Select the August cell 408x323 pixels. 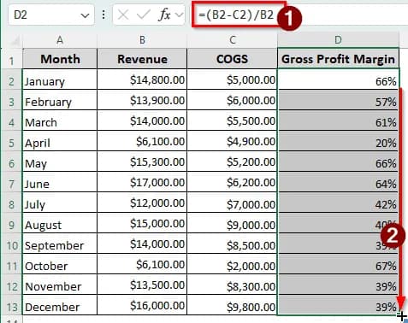[60, 223]
